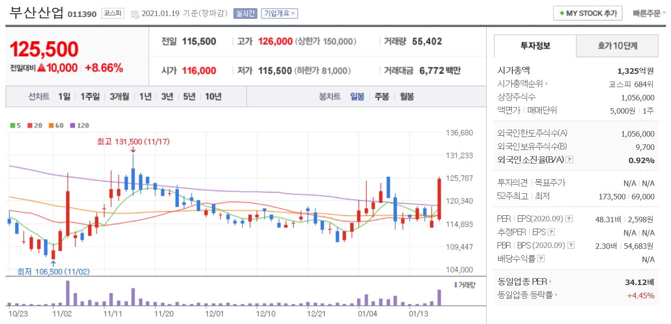Click the 코스피 market badge next to 011390

[113, 13]
